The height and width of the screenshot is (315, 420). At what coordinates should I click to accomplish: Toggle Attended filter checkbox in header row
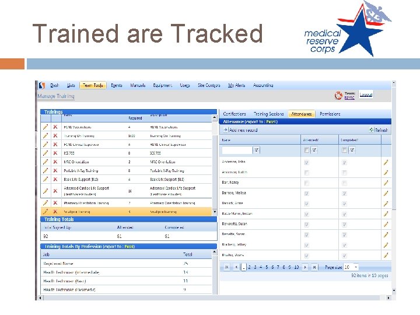pyautogui.click(x=307, y=150)
